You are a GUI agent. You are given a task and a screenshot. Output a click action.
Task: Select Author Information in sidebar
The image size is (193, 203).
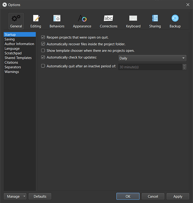click(x=20, y=44)
